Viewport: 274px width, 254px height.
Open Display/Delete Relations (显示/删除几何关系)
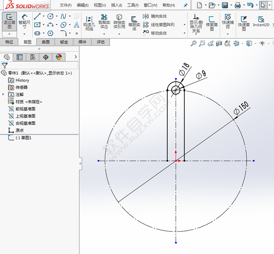[196, 24]
